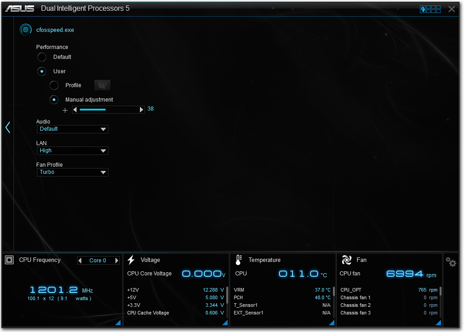
Task: Click the Chassis fan 2 rpm value
Action: (431, 305)
